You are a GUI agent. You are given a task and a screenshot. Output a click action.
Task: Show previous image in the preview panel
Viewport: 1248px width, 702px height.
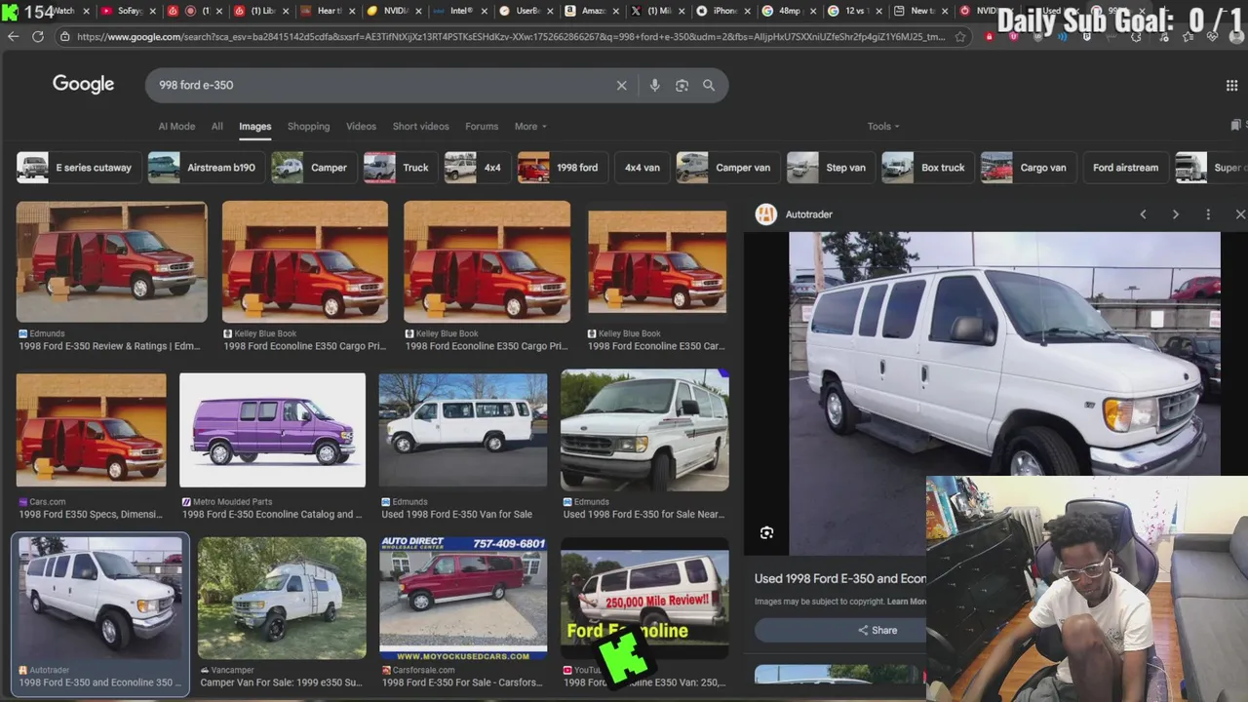(1143, 214)
